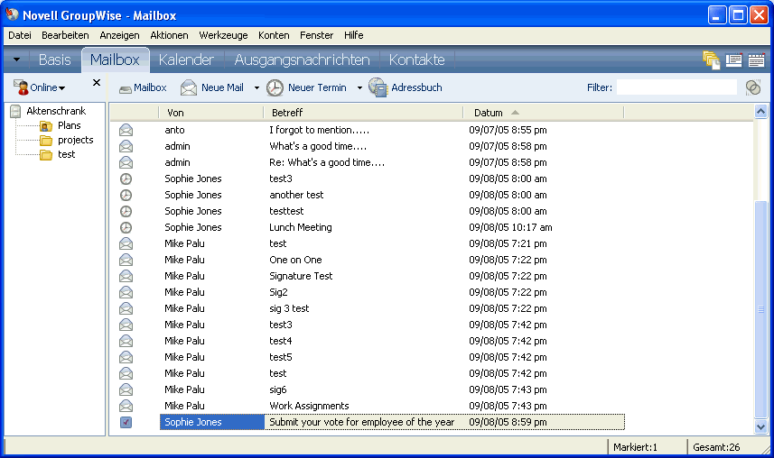Switch to the Basis tab
Viewport: 774px width, 458px height.
point(55,60)
